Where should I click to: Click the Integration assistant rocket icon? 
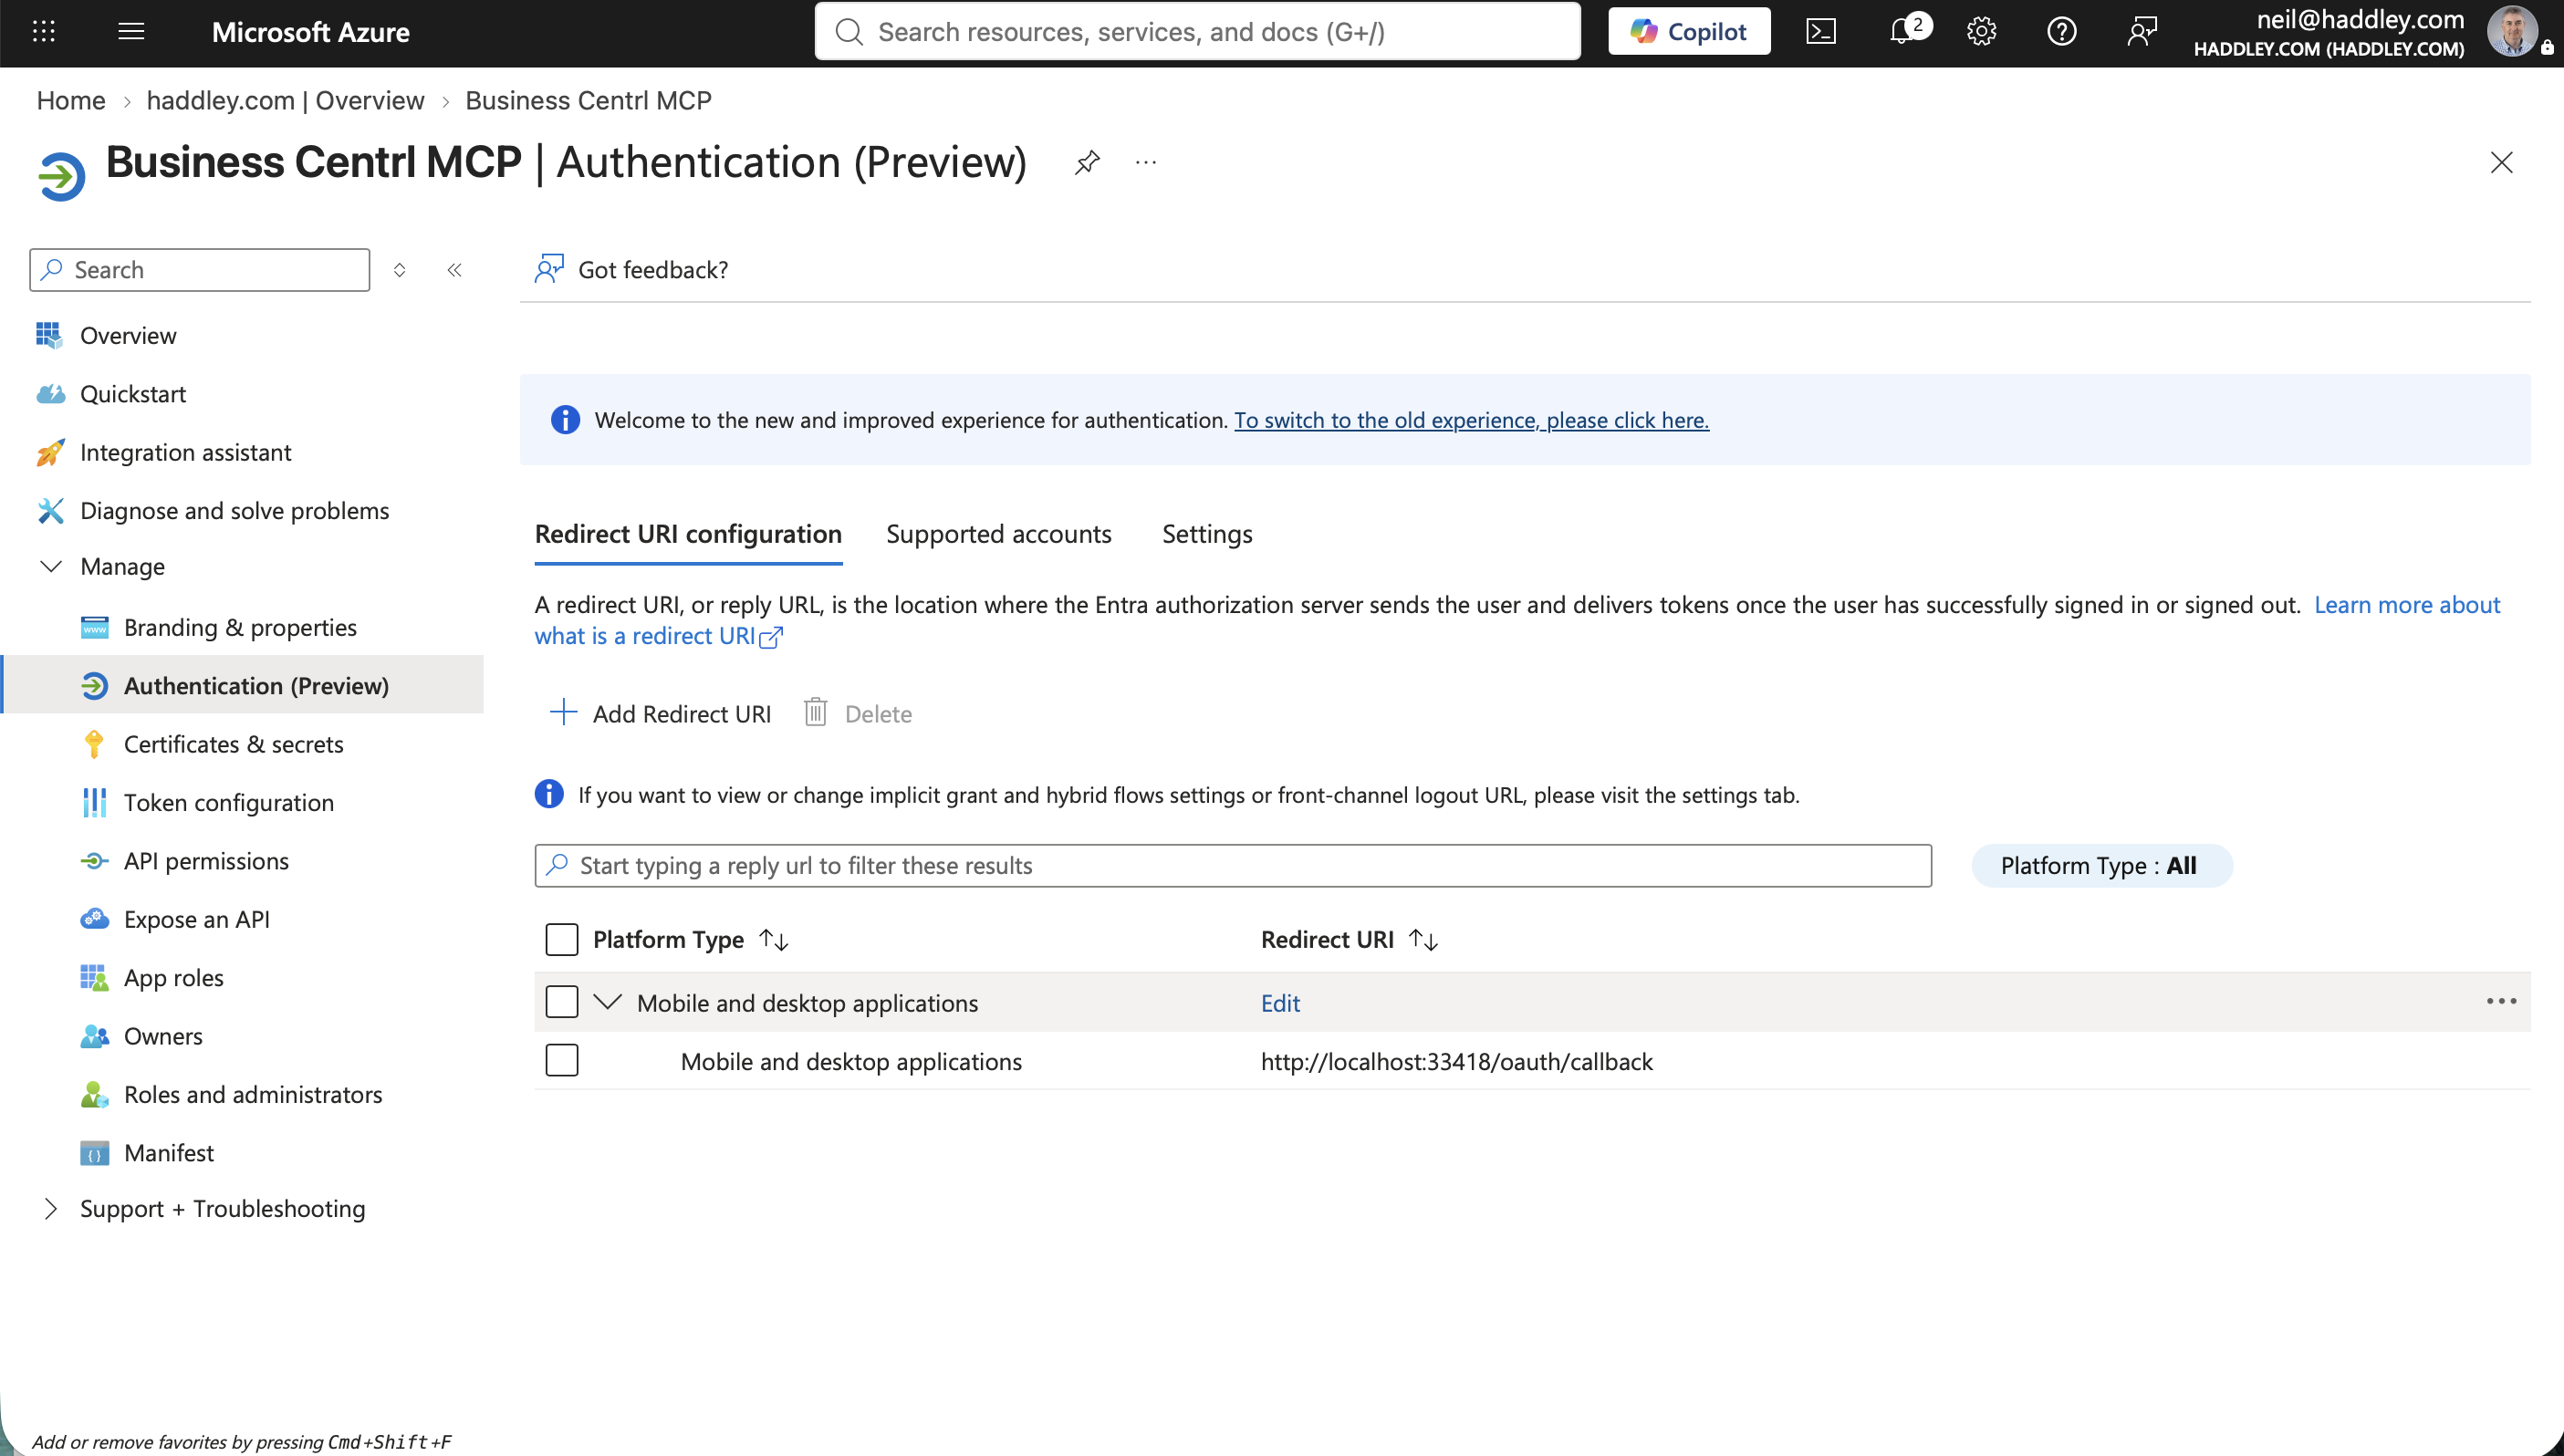(x=50, y=453)
